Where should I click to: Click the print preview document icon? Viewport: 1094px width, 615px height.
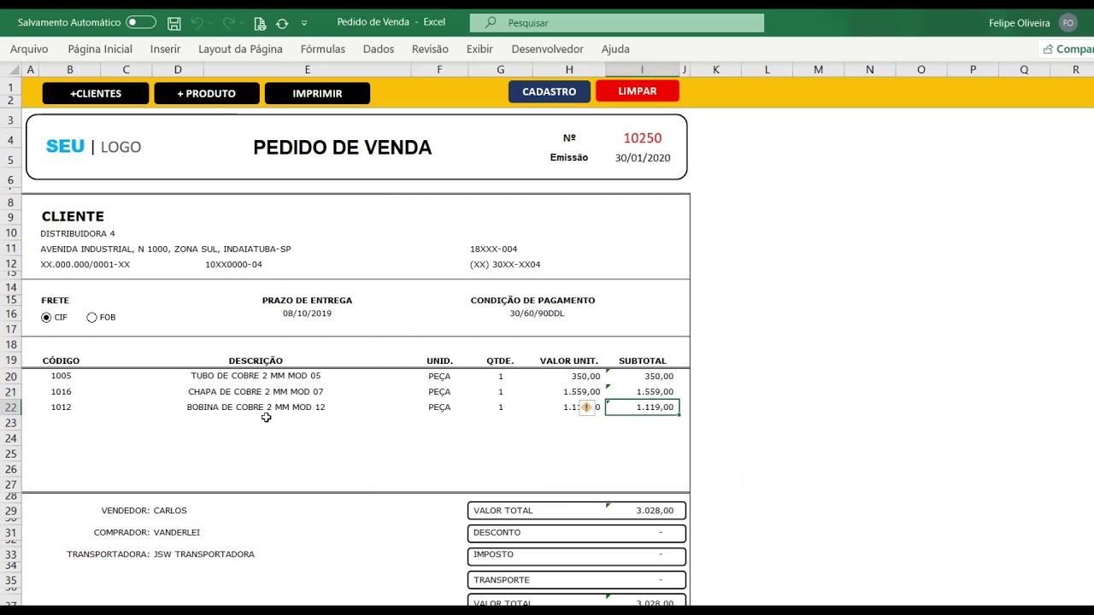pos(260,23)
